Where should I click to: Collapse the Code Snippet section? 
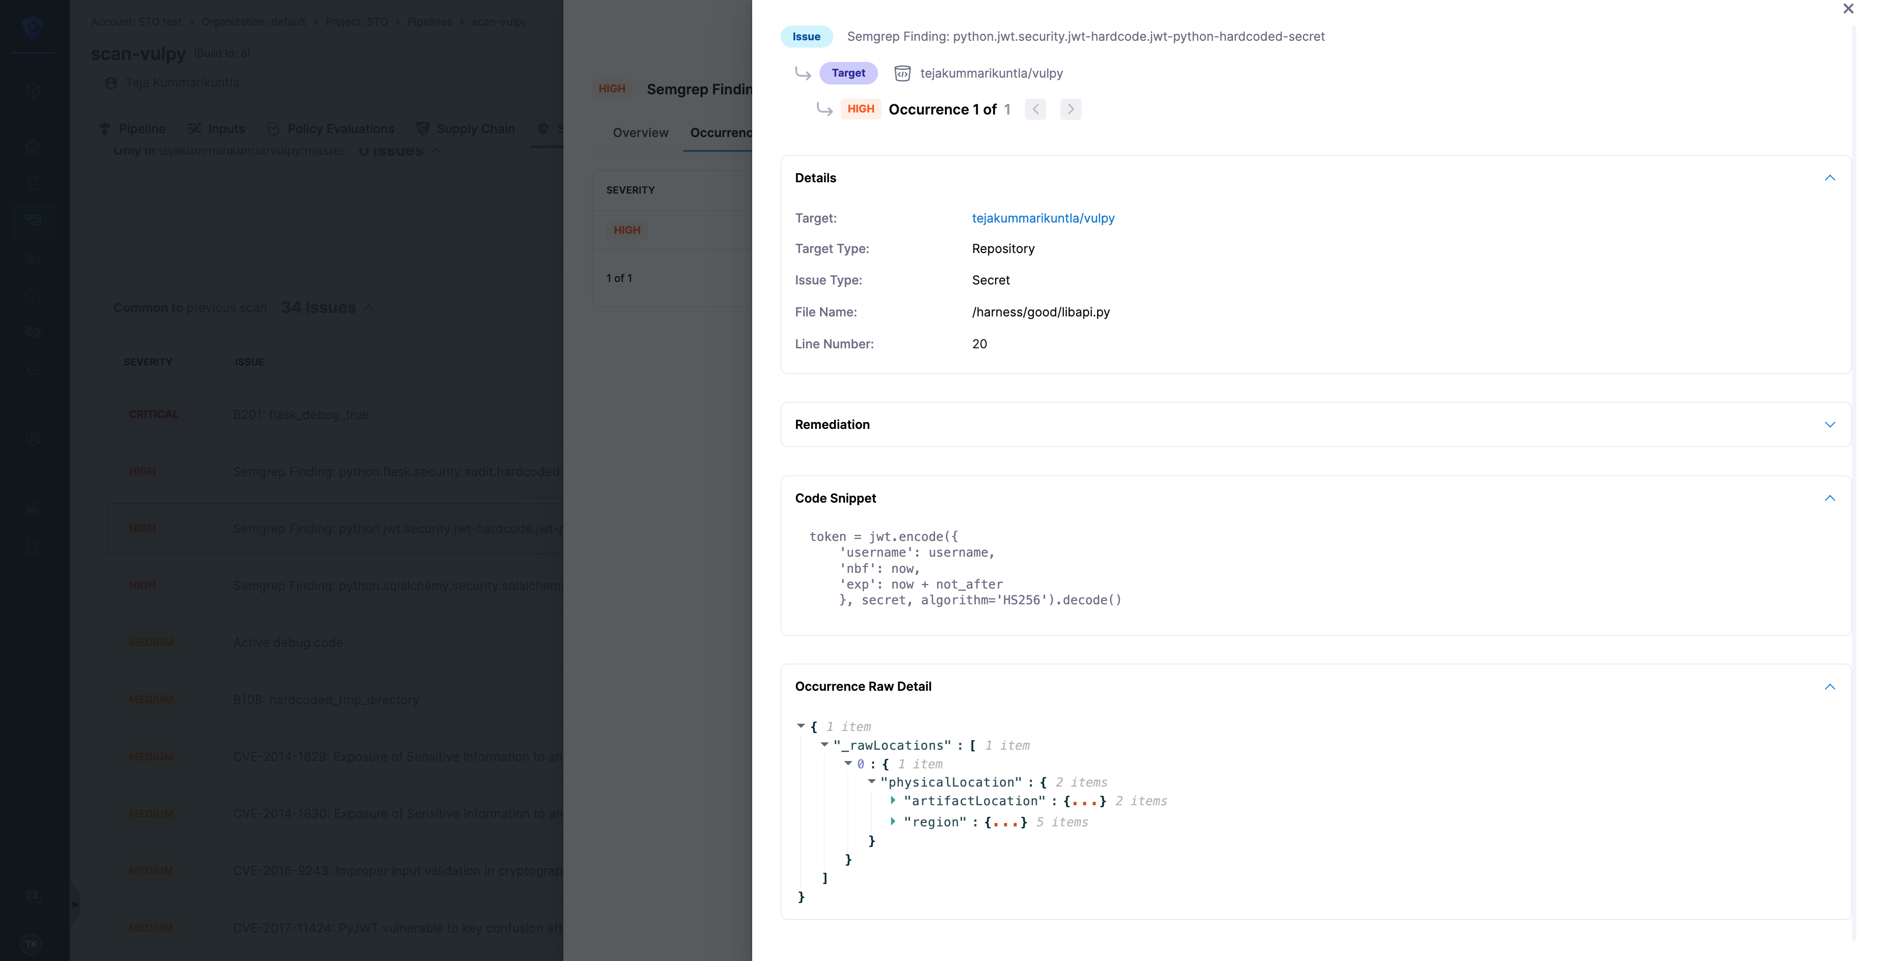(1830, 498)
